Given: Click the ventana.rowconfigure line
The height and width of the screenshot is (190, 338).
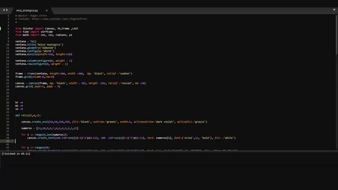Looking at the screenshot, I should point(41,64).
